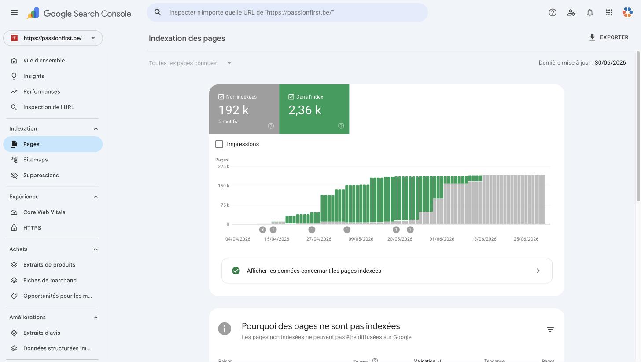Click the passionfirst.be site favicon
This screenshot has width=641, height=362.
click(x=15, y=38)
